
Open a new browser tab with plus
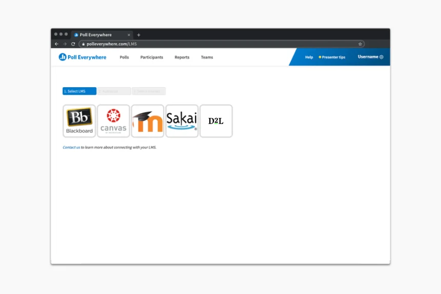click(x=138, y=35)
